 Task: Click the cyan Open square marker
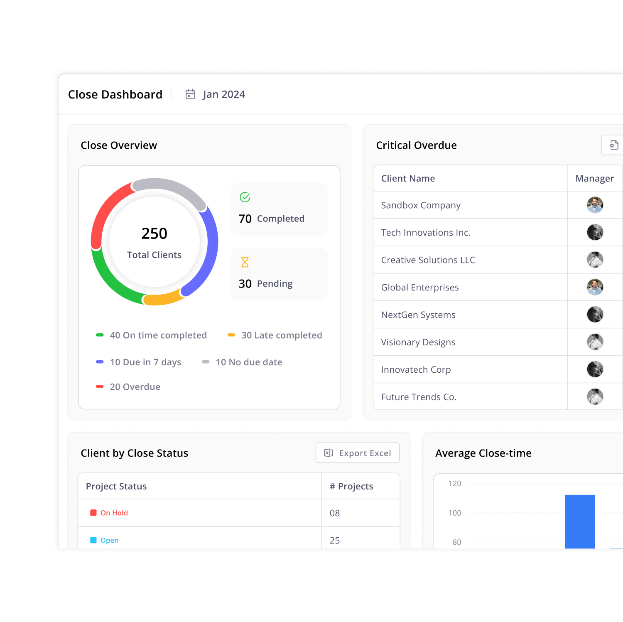click(93, 540)
